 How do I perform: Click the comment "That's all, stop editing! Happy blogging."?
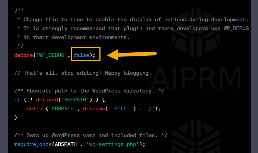pyautogui.click(x=83, y=73)
